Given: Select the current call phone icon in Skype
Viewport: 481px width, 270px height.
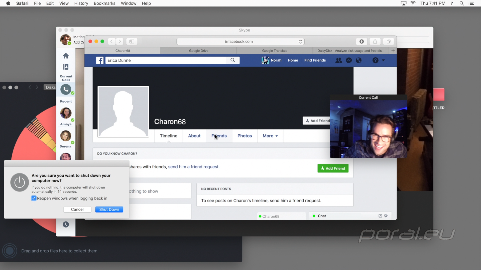Looking at the screenshot, I should pyautogui.click(x=66, y=89).
